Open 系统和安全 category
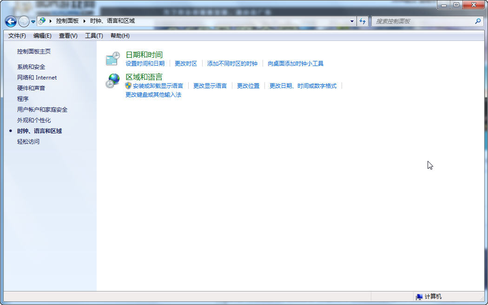Image resolution: width=488 pixels, height=305 pixels. (x=31, y=67)
